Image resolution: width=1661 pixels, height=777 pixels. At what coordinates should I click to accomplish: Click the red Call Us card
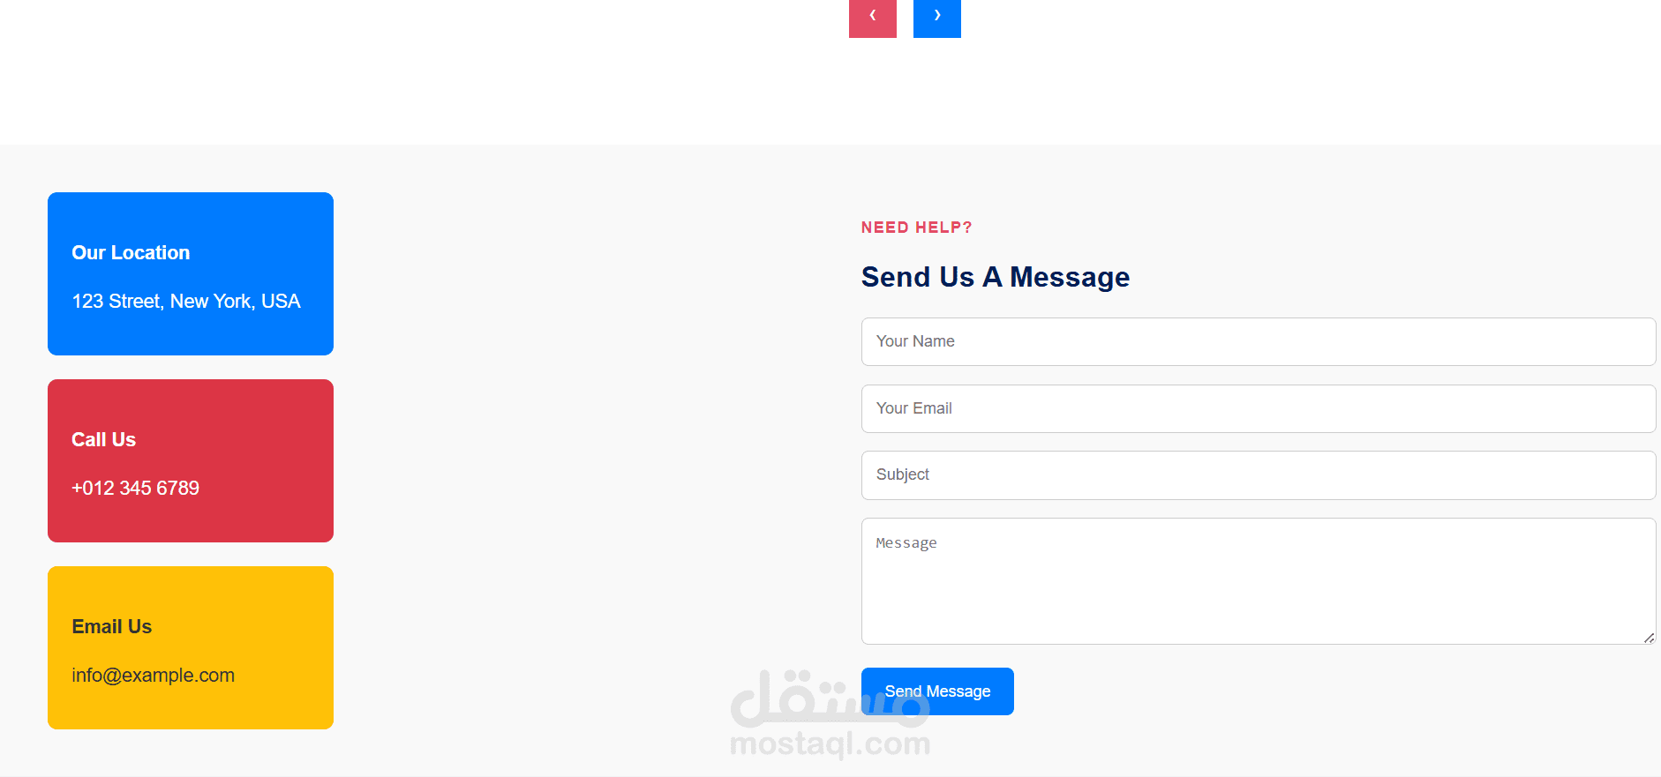[191, 460]
